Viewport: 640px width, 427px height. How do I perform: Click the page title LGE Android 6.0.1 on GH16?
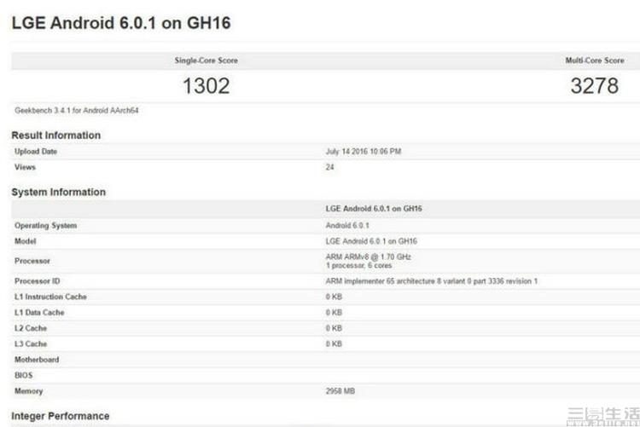click(120, 23)
